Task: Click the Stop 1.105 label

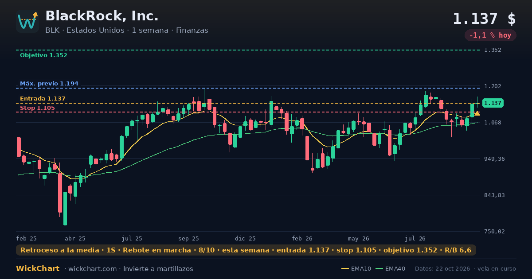Action: point(37,108)
